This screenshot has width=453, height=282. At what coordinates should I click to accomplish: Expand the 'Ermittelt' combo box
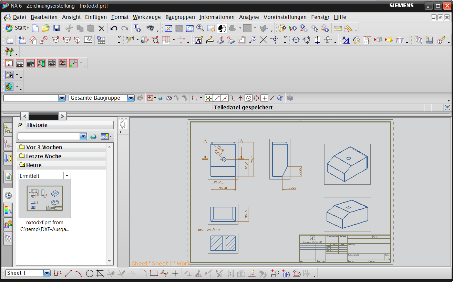pos(67,176)
